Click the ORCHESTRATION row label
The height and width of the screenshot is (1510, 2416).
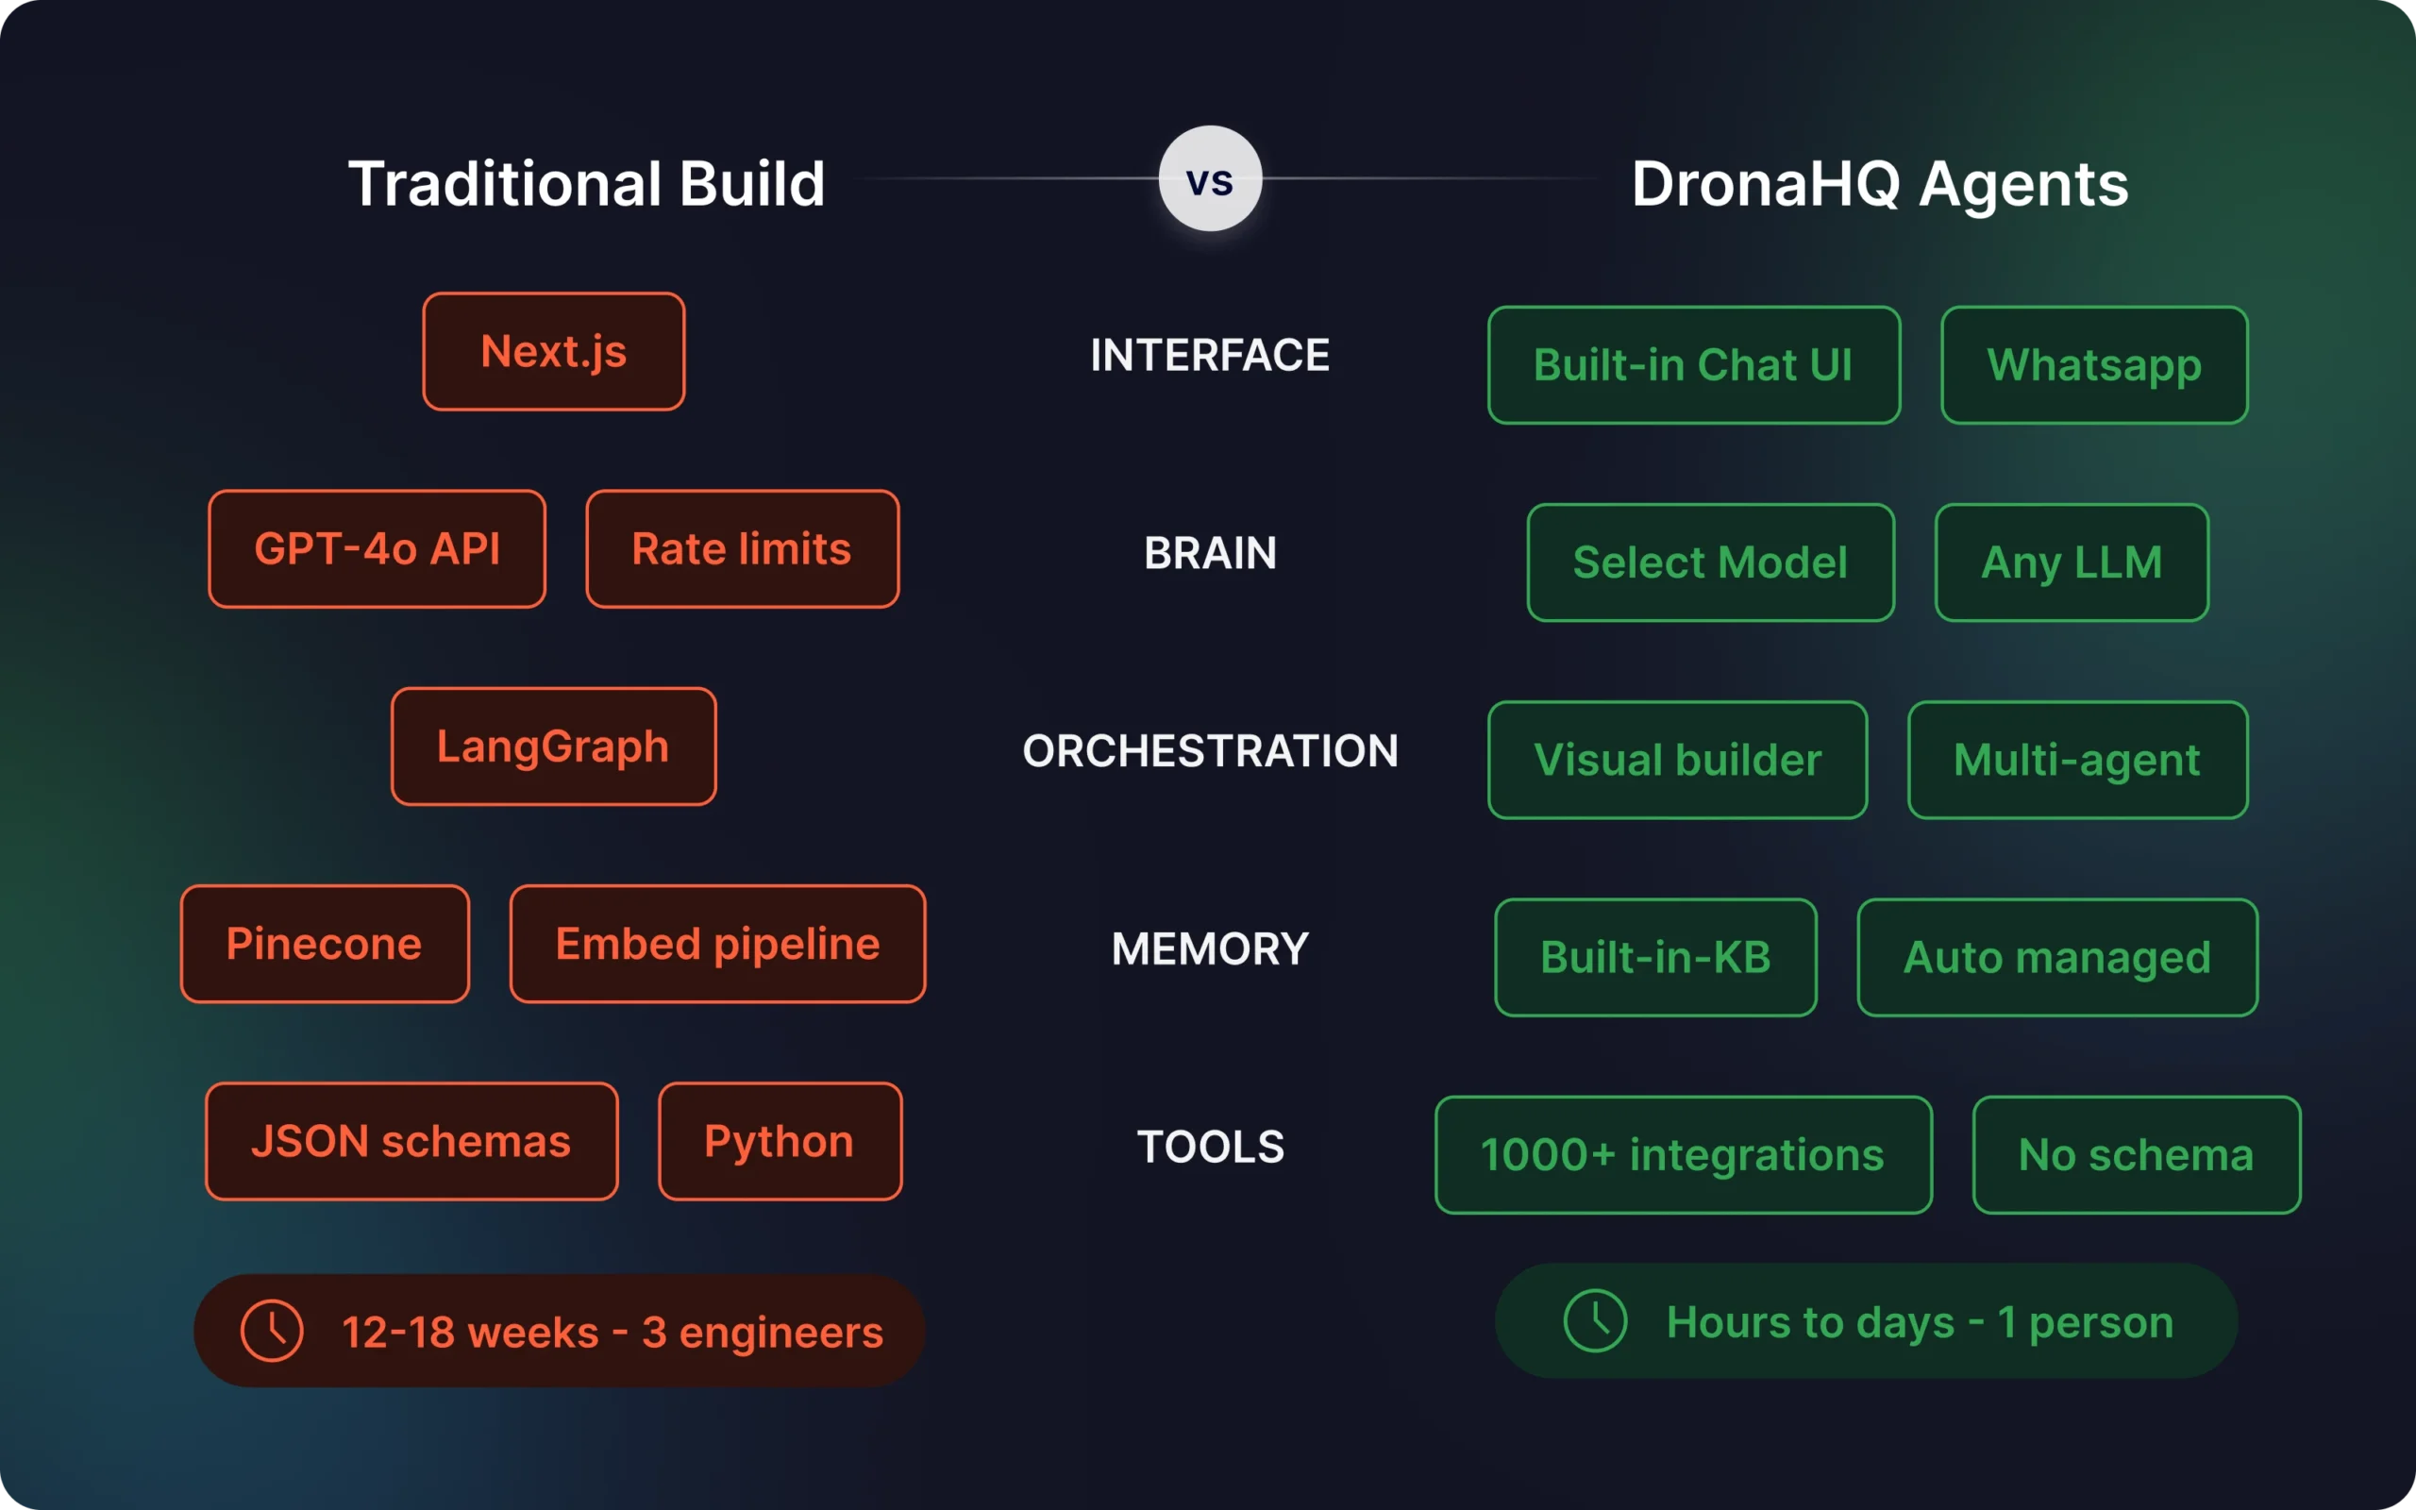(1210, 751)
